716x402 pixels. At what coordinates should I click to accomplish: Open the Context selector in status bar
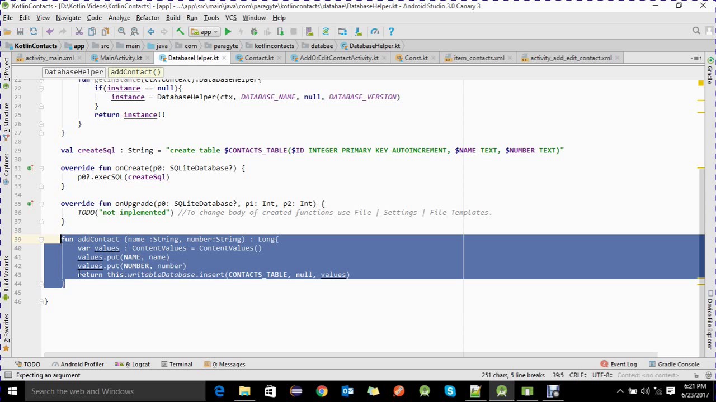(648, 376)
